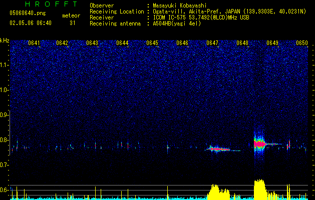Image resolution: width=315 pixels, height=200 pixels.
Task: Click the 0645 time marker
Action: click(152, 43)
